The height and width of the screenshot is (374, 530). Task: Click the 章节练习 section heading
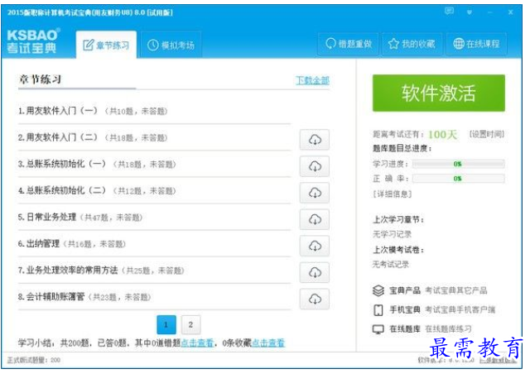coord(40,79)
